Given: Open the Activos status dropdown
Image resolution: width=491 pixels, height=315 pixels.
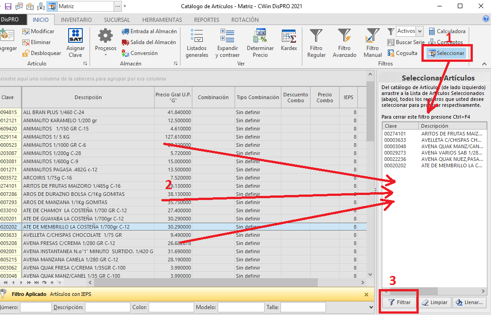Looking at the screenshot, I should pos(420,31).
